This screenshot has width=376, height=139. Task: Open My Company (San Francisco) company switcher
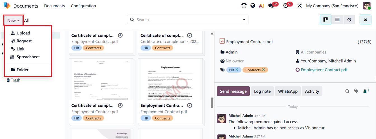[332, 6]
